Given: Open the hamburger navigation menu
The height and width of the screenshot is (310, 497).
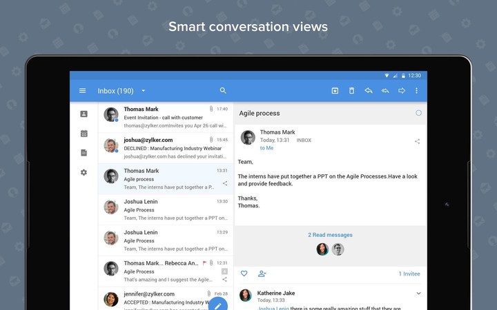Looking at the screenshot, I should coord(82,91).
